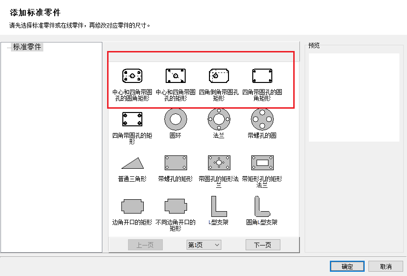Choose the 带圆孔的矩形法兰 part icon
407x276 pixels.
pyautogui.click(x=219, y=163)
